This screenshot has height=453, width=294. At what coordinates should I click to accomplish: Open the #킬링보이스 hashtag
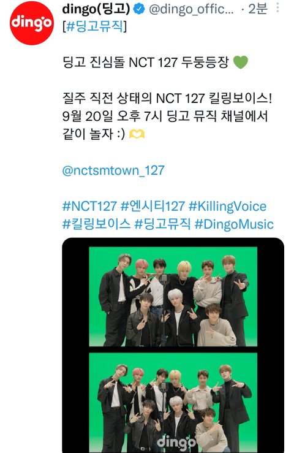click(x=96, y=224)
